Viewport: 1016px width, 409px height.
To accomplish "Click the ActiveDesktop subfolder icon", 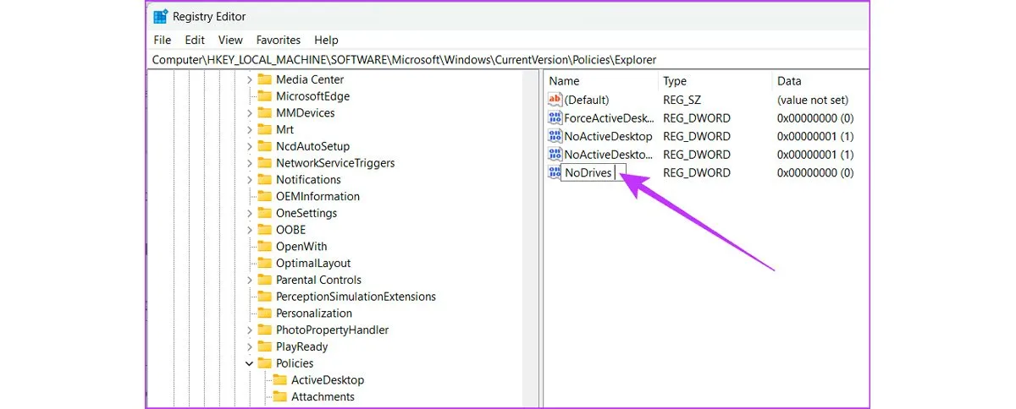I will [279, 380].
